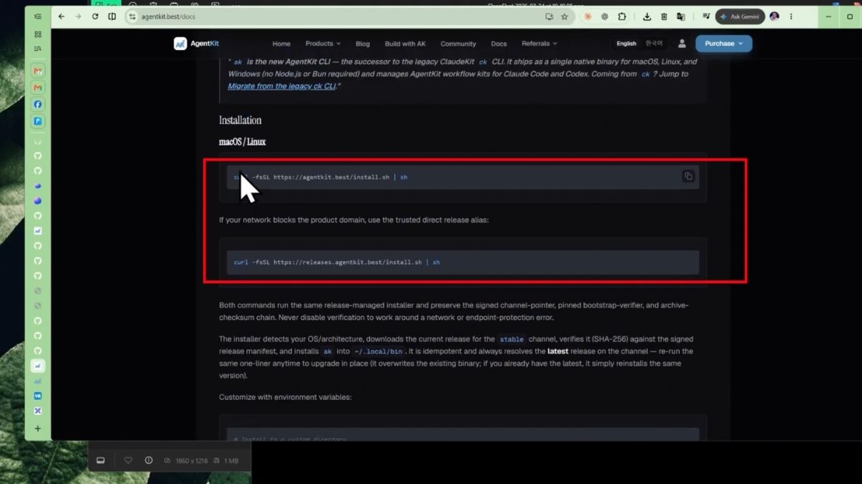862x484 pixels.
Task: Copy the agentkit.best install command
Action: [x=688, y=176]
